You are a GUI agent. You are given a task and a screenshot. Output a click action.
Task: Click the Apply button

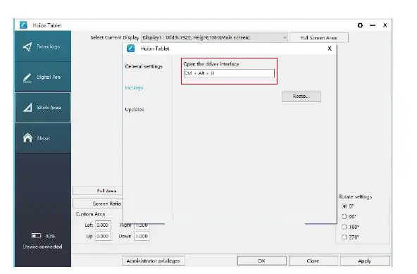point(365,261)
